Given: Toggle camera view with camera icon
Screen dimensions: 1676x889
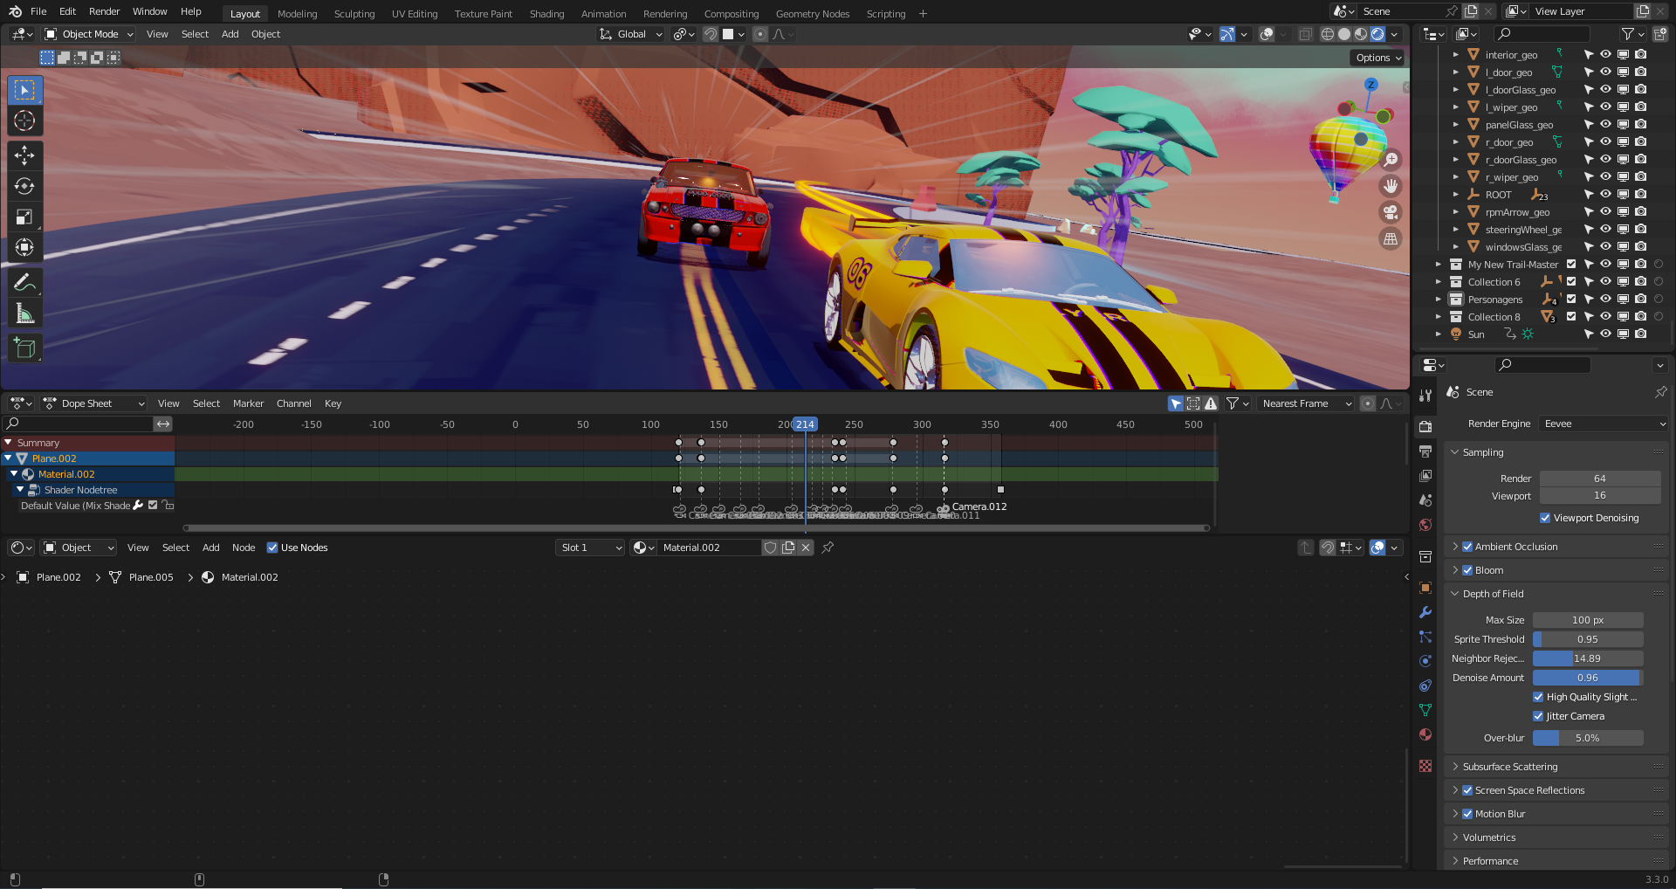Looking at the screenshot, I should click(x=1391, y=212).
